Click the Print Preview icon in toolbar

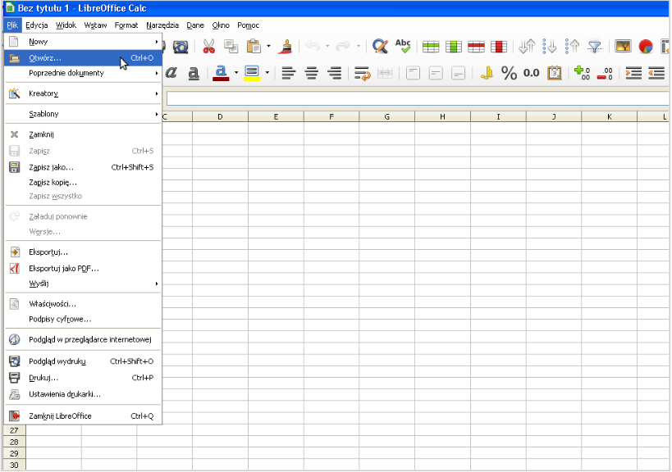coord(181,46)
